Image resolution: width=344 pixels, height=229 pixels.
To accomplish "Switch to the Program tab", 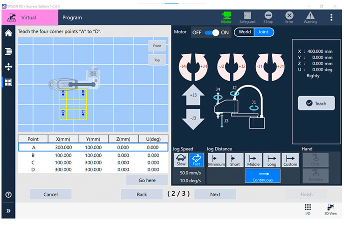I will (72, 17).
